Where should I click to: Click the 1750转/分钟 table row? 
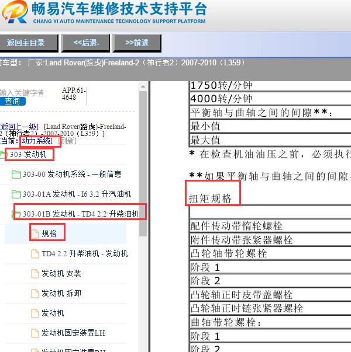point(270,86)
